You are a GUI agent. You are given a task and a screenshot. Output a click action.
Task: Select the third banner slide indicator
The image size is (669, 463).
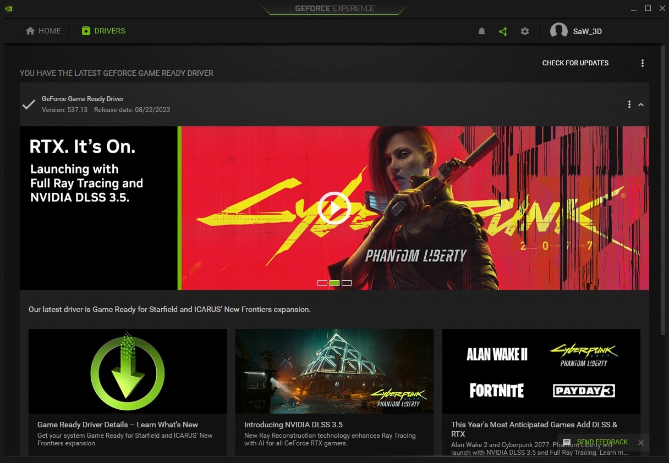[x=347, y=283]
